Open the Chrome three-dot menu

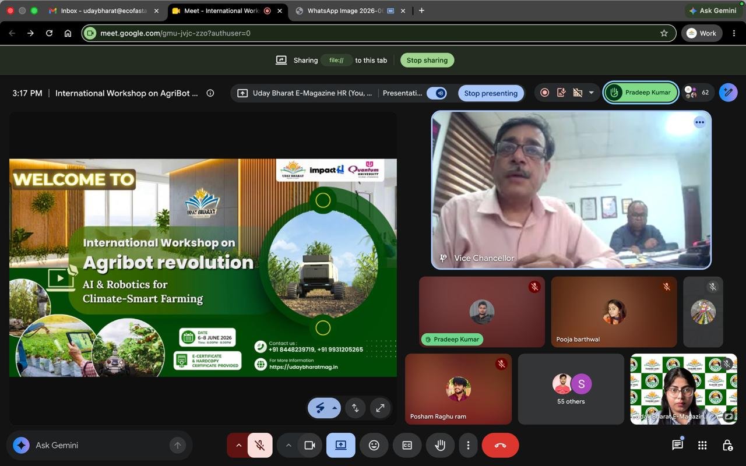pyautogui.click(x=734, y=33)
